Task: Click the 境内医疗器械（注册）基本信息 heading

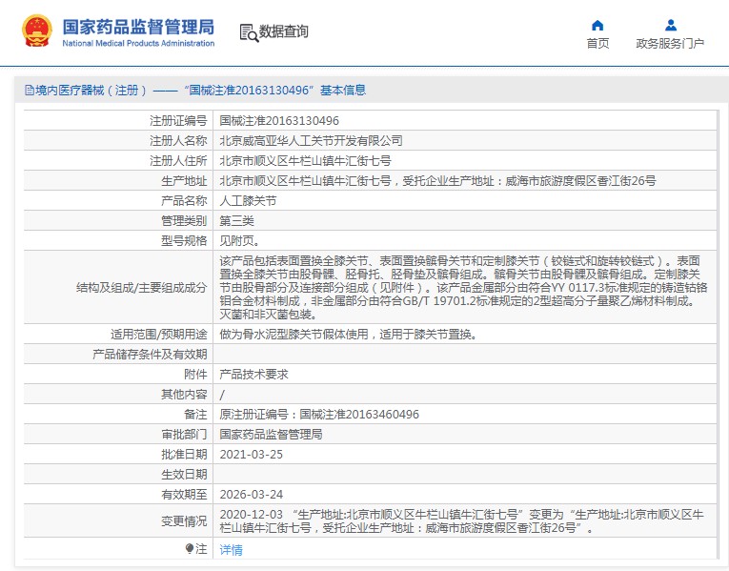Action: click(200, 91)
